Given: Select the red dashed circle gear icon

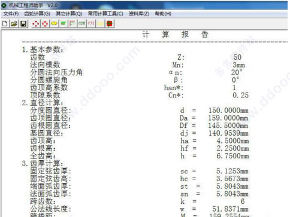Looking at the screenshot, I should point(36,24).
